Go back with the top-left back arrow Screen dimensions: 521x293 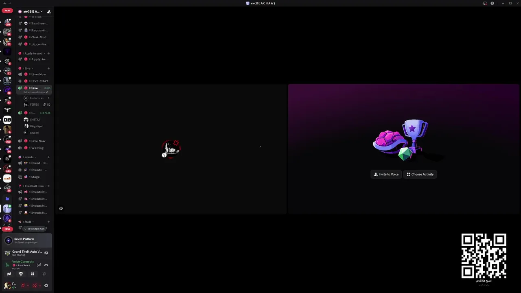(4, 3)
